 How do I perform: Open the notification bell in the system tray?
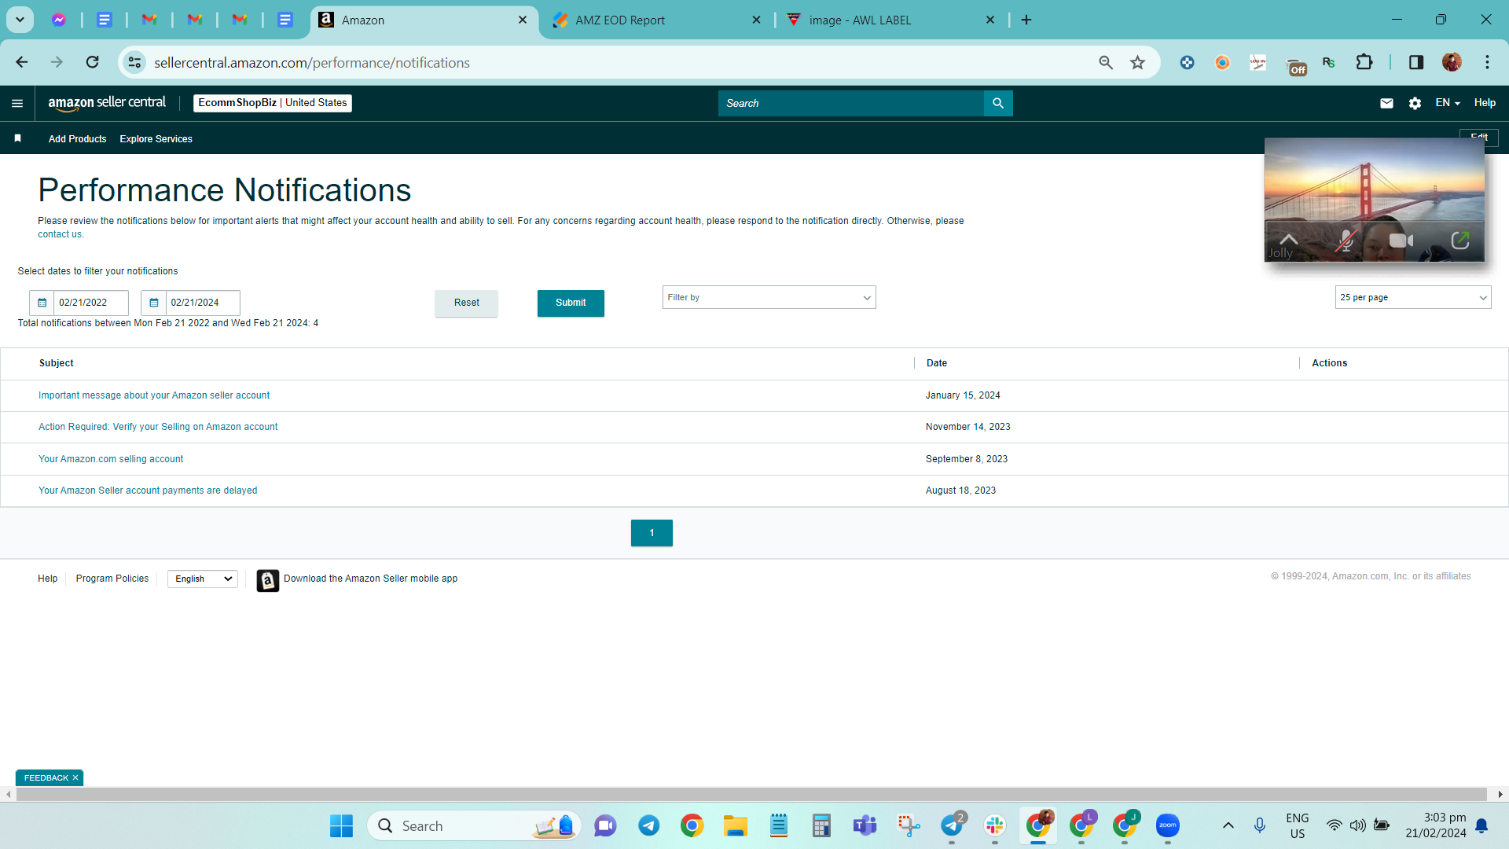click(1481, 825)
